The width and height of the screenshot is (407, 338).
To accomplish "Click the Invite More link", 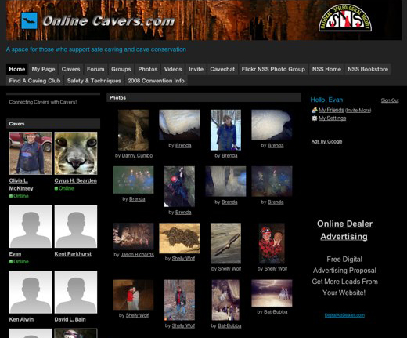I will pyautogui.click(x=358, y=111).
